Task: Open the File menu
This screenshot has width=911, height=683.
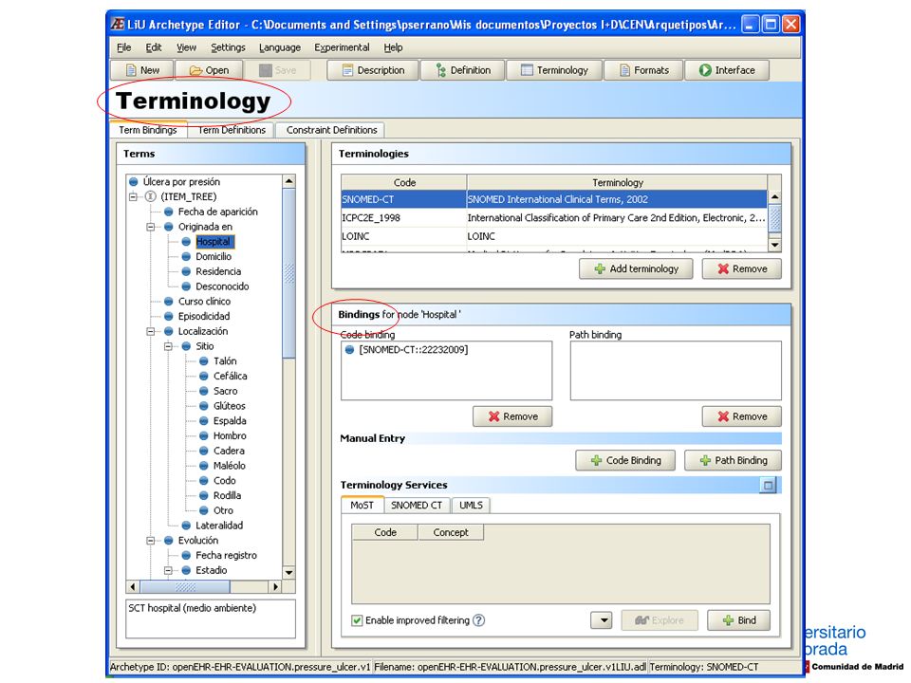Action: (123, 47)
